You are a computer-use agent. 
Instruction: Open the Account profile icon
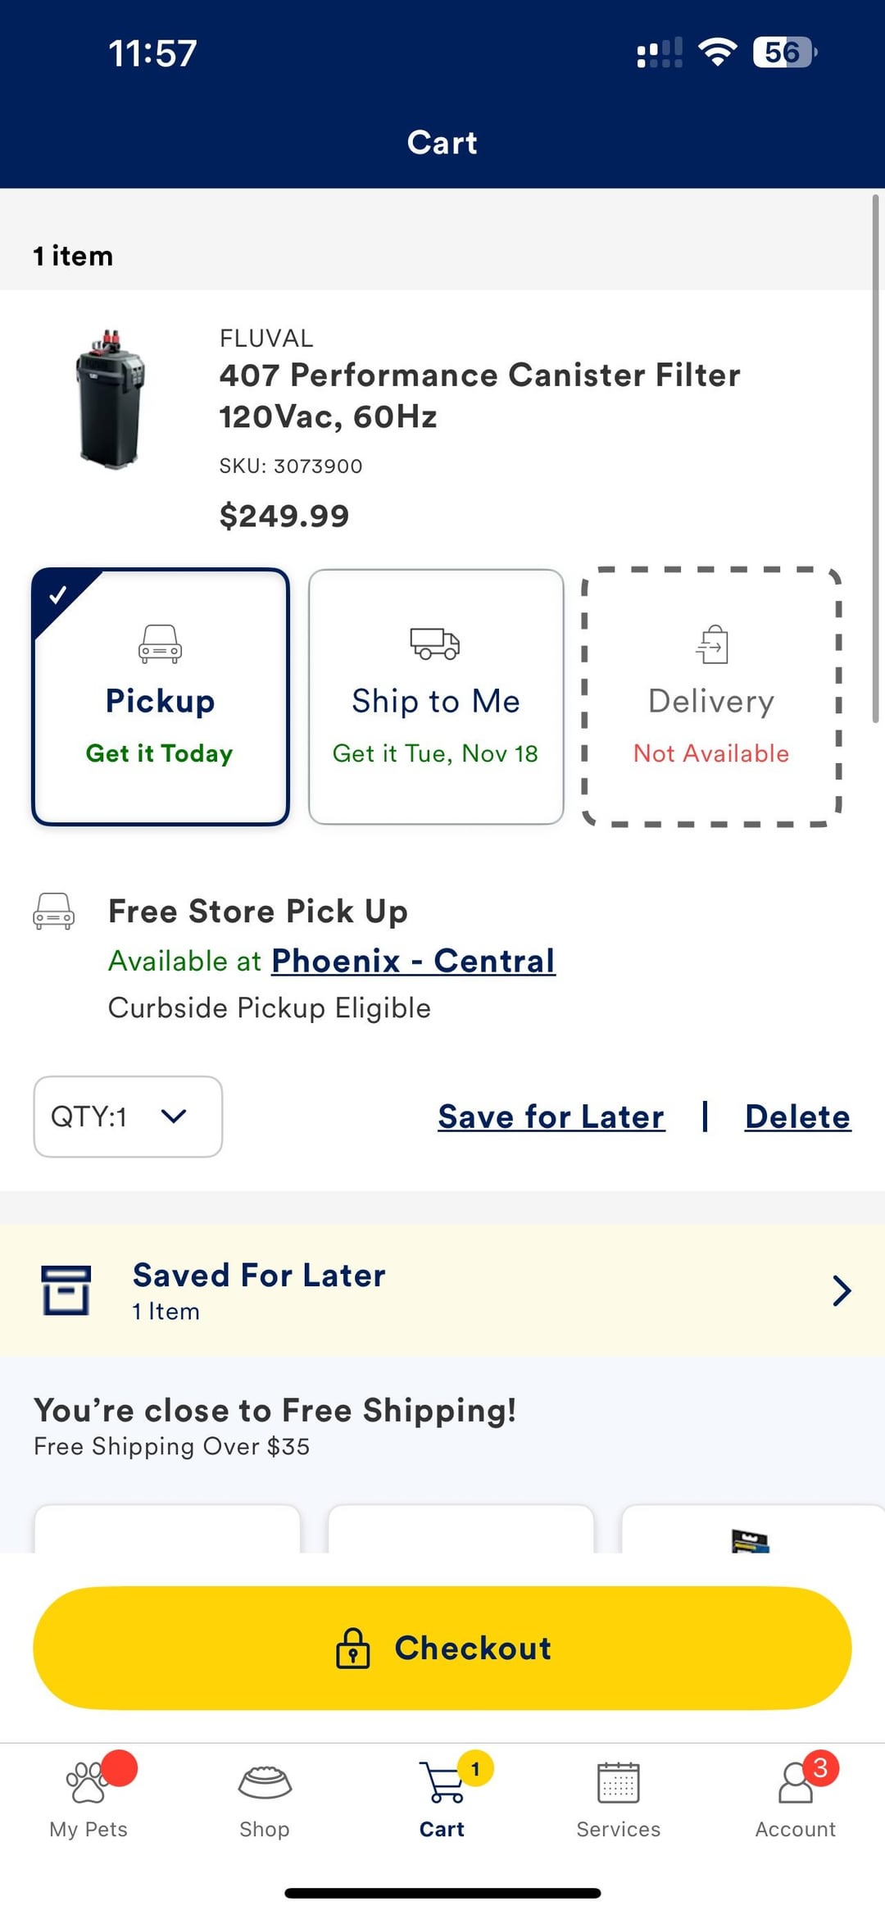coord(795,1782)
